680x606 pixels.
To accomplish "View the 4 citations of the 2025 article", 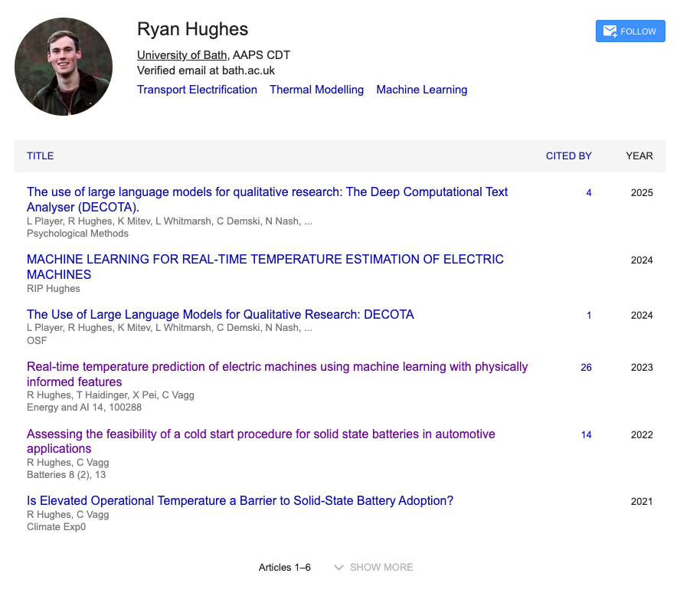I will click(x=588, y=193).
